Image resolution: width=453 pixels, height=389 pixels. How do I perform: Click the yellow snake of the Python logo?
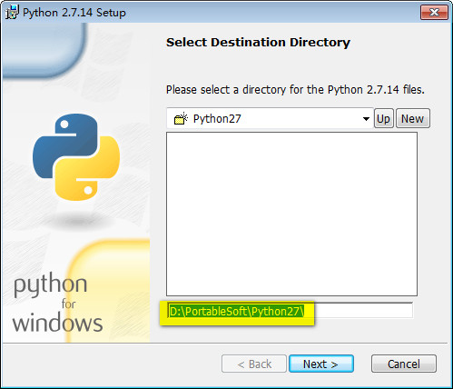click(88, 168)
